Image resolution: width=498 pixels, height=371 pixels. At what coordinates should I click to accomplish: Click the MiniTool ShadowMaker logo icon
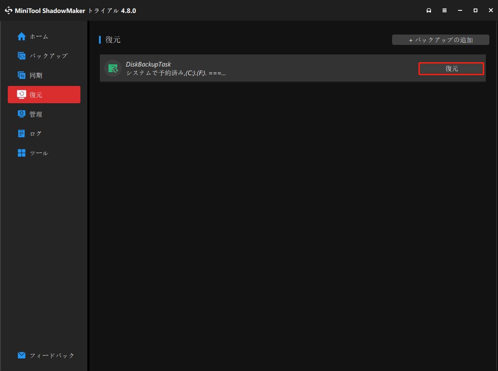pos(9,10)
